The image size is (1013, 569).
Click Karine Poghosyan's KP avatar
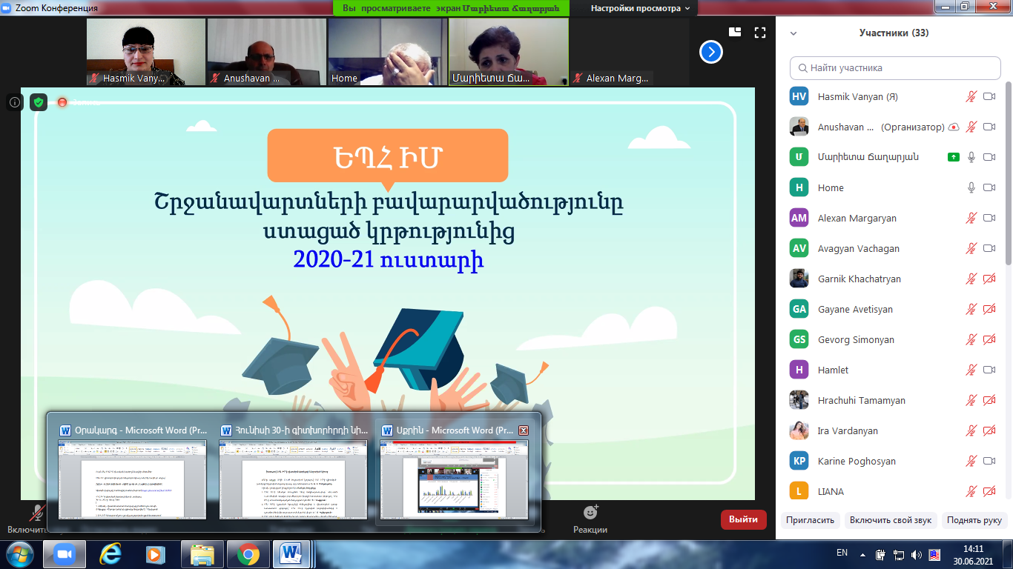[799, 461]
